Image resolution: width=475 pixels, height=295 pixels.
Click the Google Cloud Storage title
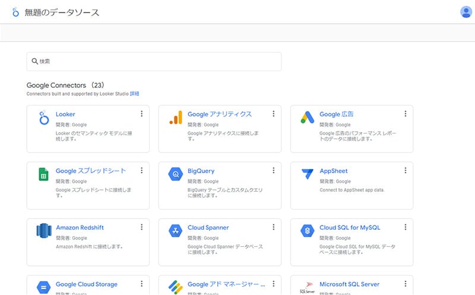point(87,284)
